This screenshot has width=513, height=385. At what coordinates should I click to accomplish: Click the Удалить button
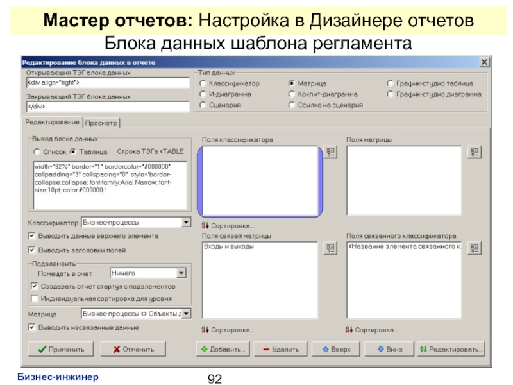pos(281,349)
